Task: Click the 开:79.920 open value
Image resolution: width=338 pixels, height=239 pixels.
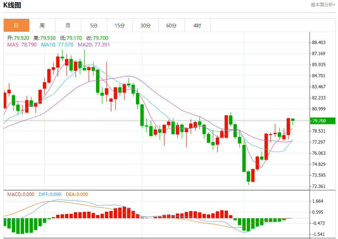Action: point(18,38)
